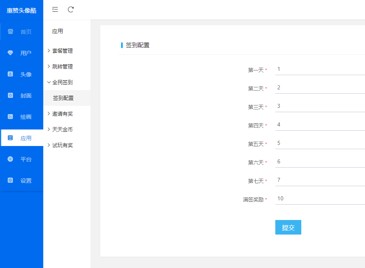Expand 邀请有奖 submenu chevron
This screenshot has height=268, width=365.
click(49, 114)
